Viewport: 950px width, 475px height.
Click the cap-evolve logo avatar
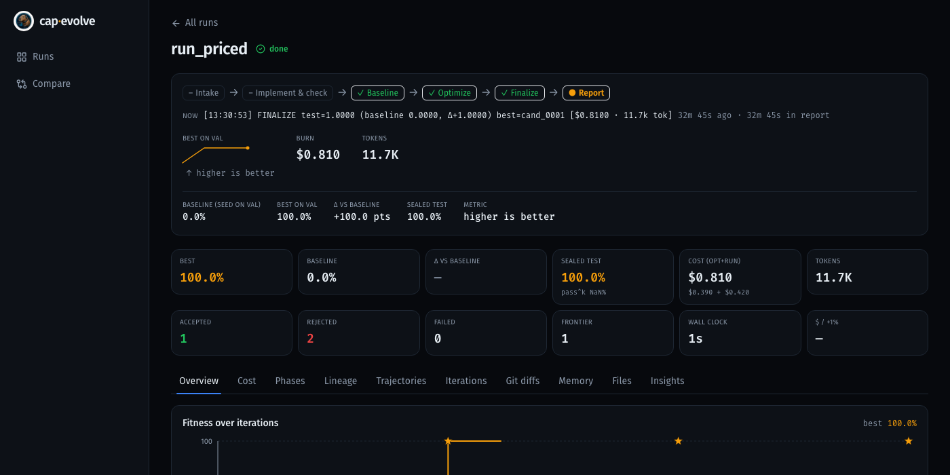[x=24, y=21]
